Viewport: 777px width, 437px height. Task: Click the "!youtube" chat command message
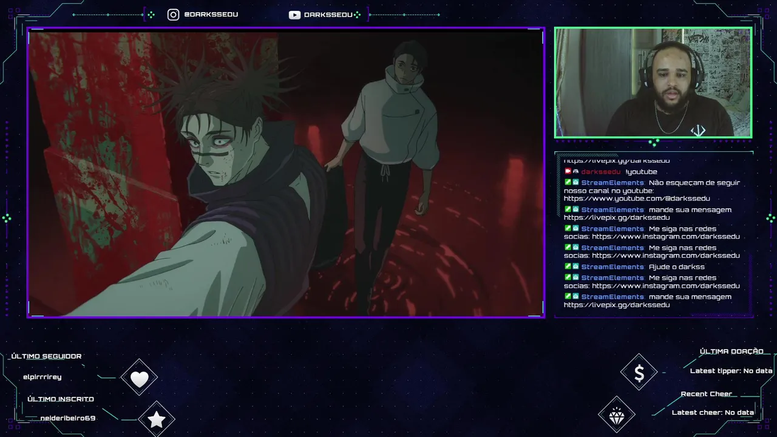pos(641,172)
